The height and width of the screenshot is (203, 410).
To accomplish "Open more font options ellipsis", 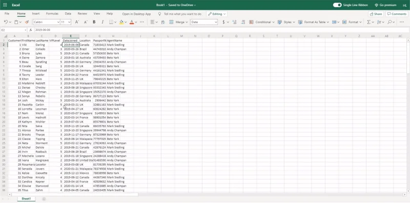I will 142,22.
